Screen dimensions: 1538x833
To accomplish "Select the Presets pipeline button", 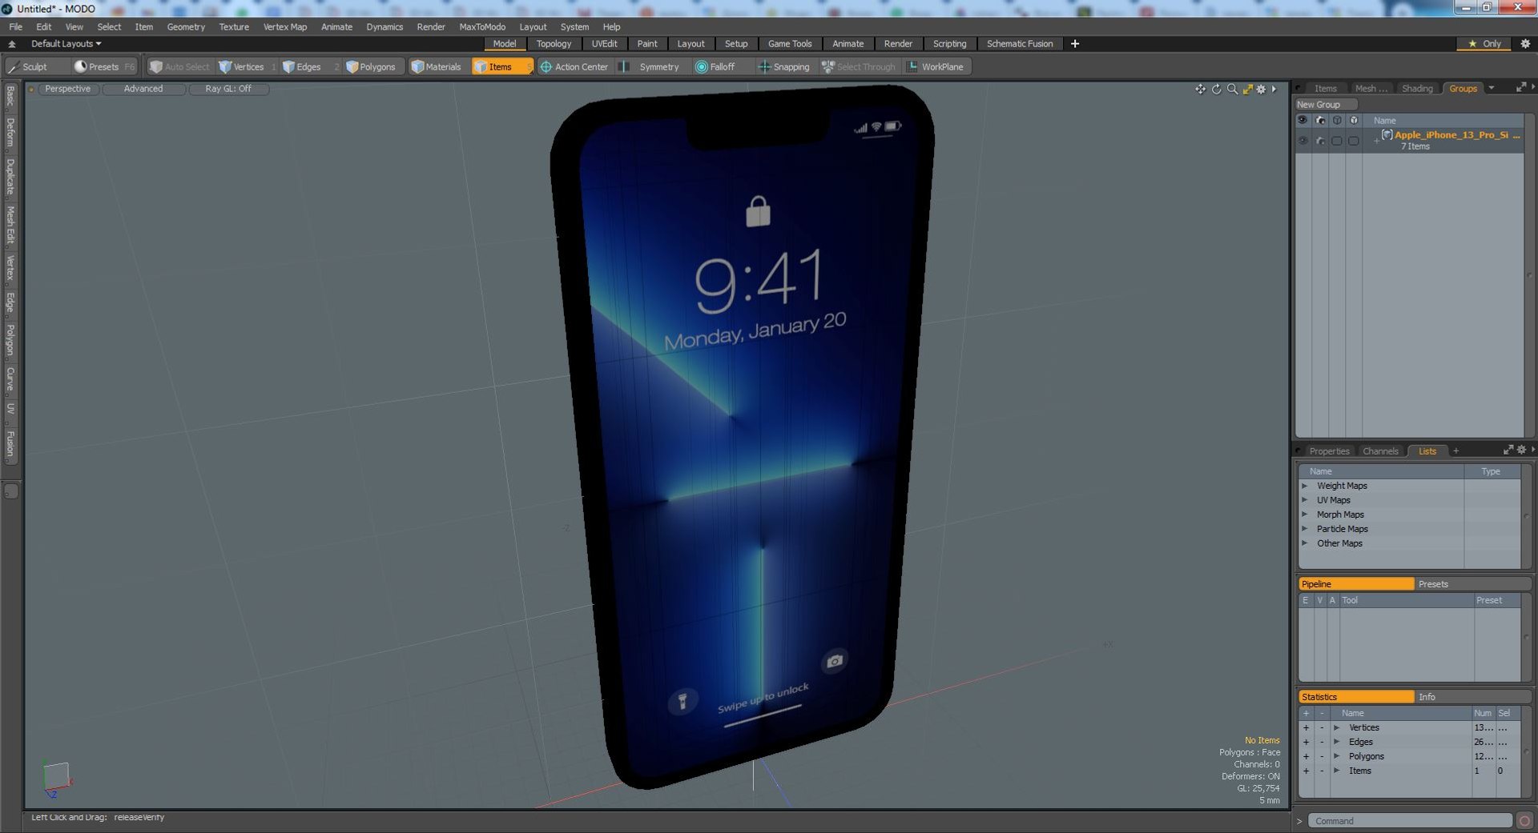I will tap(1472, 584).
